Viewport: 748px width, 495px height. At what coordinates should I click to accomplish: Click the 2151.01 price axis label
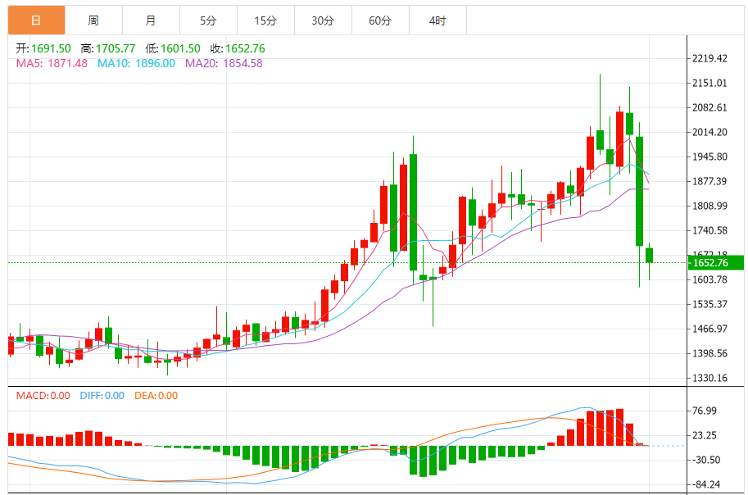(x=709, y=83)
